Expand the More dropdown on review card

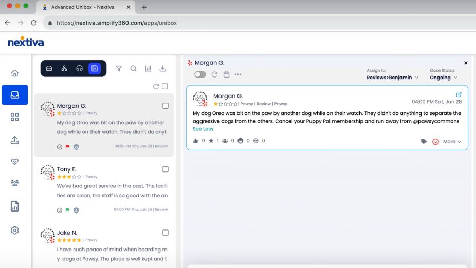[452, 141]
